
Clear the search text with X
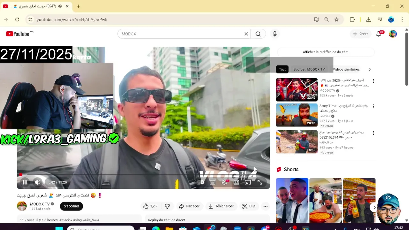(246, 34)
